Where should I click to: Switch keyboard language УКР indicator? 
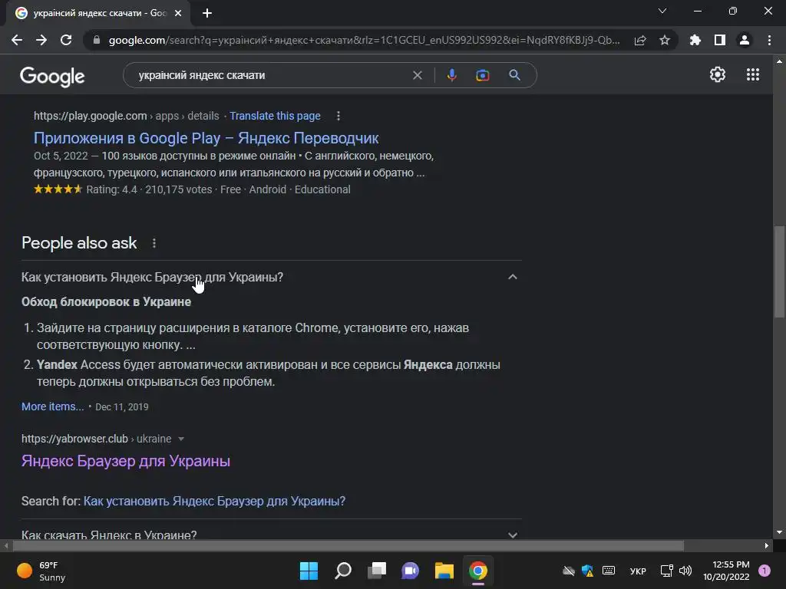coord(638,571)
